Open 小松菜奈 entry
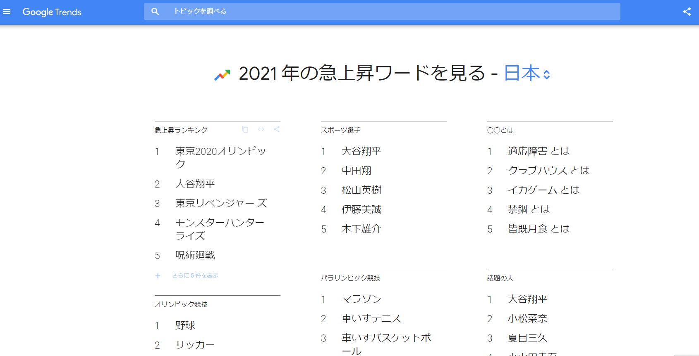The height and width of the screenshot is (356, 699). (x=528, y=318)
